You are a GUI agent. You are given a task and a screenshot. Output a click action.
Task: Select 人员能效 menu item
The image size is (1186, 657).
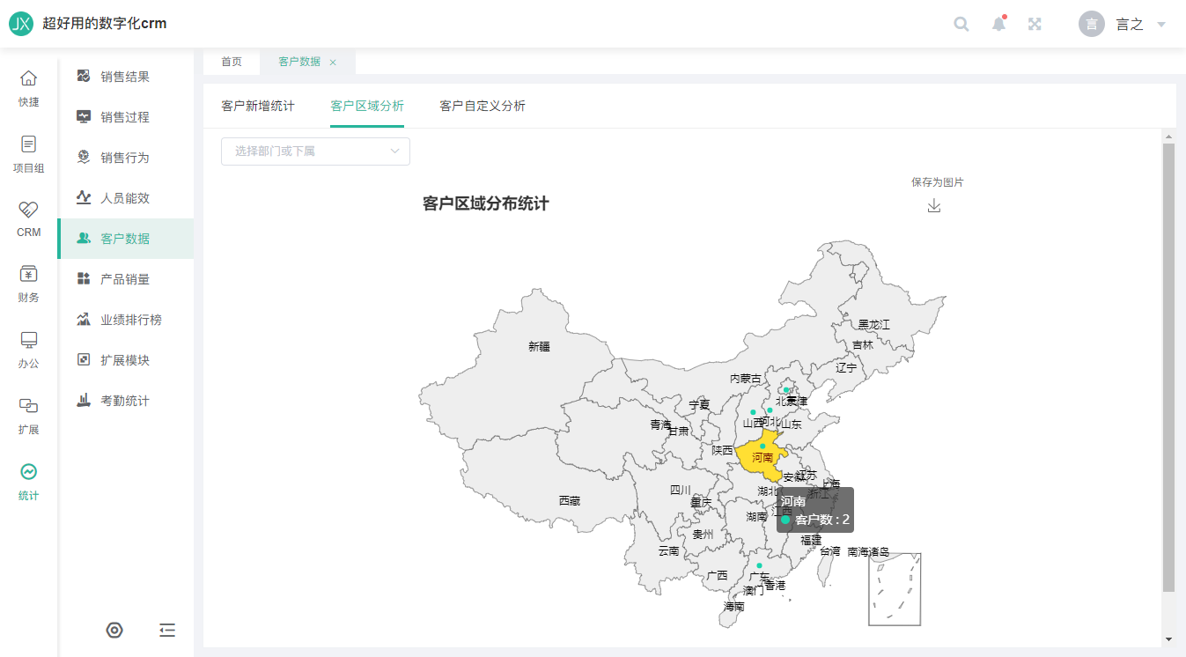click(x=125, y=198)
